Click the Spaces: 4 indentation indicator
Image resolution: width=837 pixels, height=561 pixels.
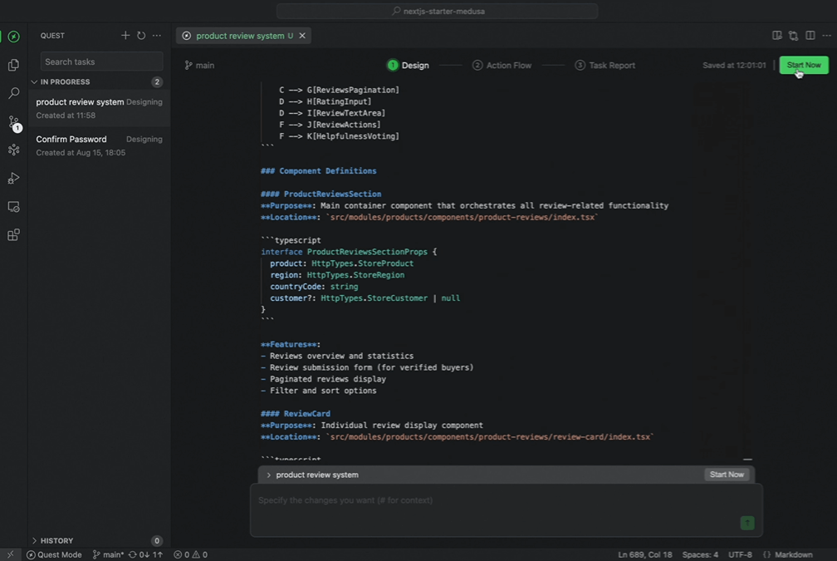(x=700, y=554)
